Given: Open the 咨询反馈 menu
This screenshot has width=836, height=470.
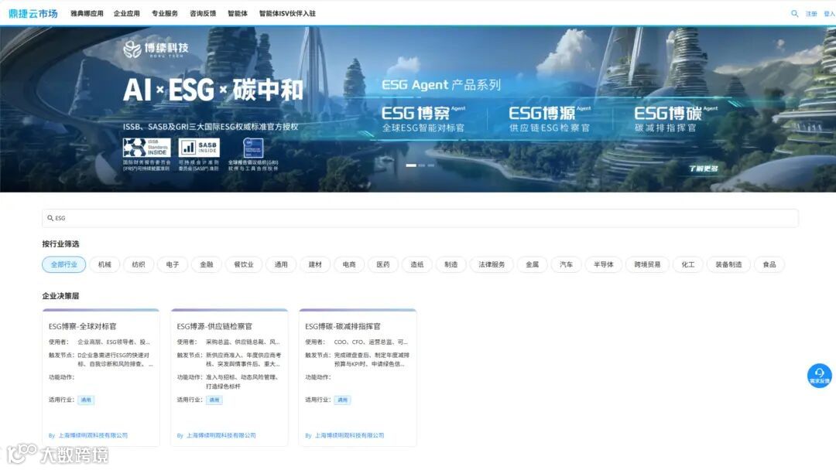Looking at the screenshot, I should tap(203, 14).
